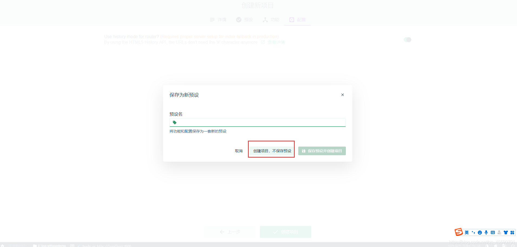Click the save disk icon on 保存预设并创建项目
The width and height of the screenshot is (517, 247).
303,151
